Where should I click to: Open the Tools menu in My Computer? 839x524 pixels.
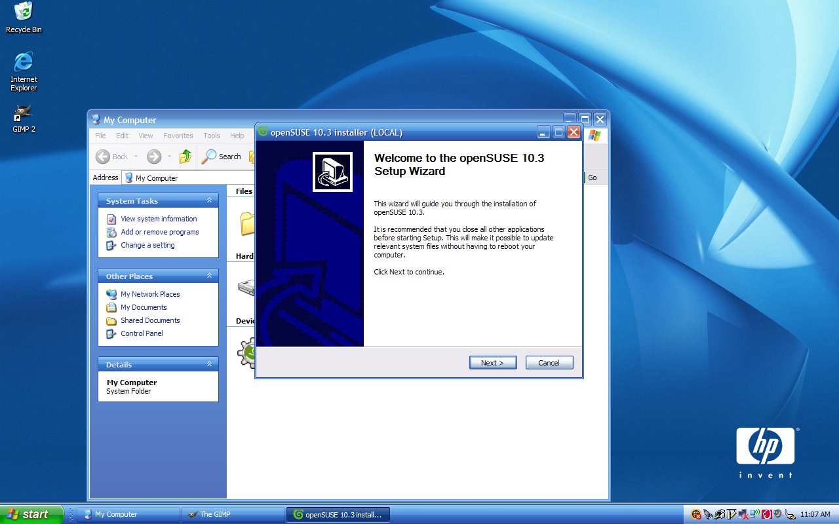pos(212,136)
